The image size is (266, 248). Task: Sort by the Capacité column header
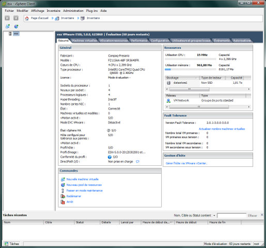click(234, 78)
